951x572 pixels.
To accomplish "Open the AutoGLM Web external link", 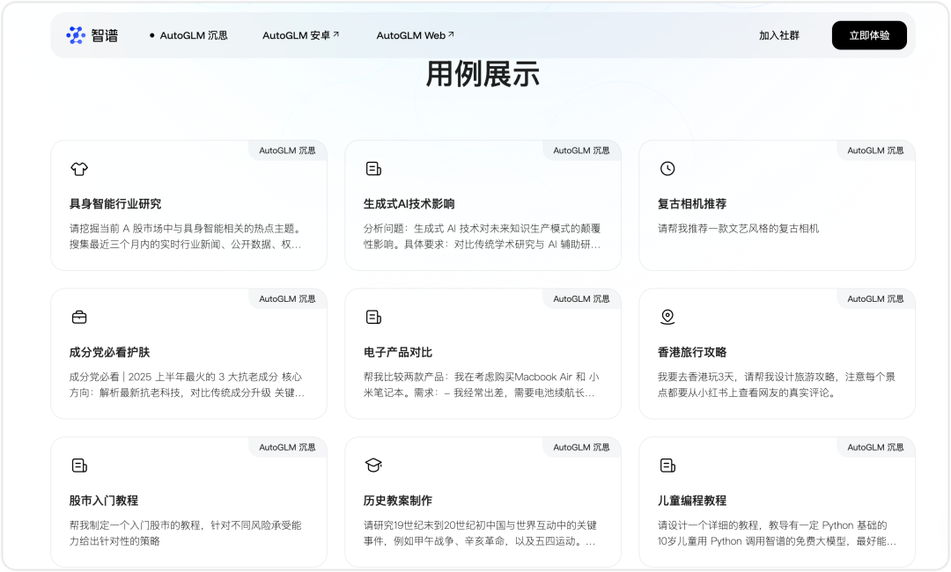I will (x=415, y=36).
